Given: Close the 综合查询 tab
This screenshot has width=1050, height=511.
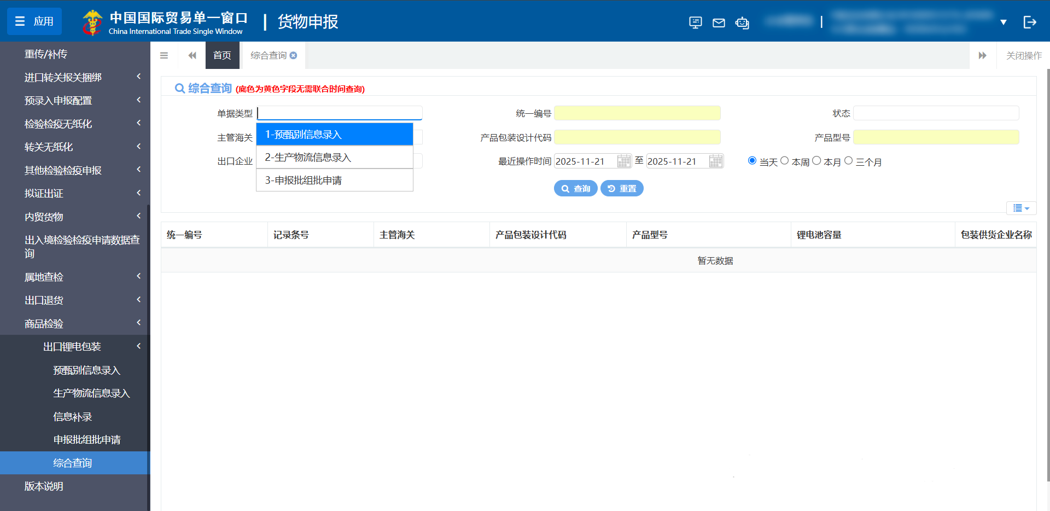Looking at the screenshot, I should (294, 55).
